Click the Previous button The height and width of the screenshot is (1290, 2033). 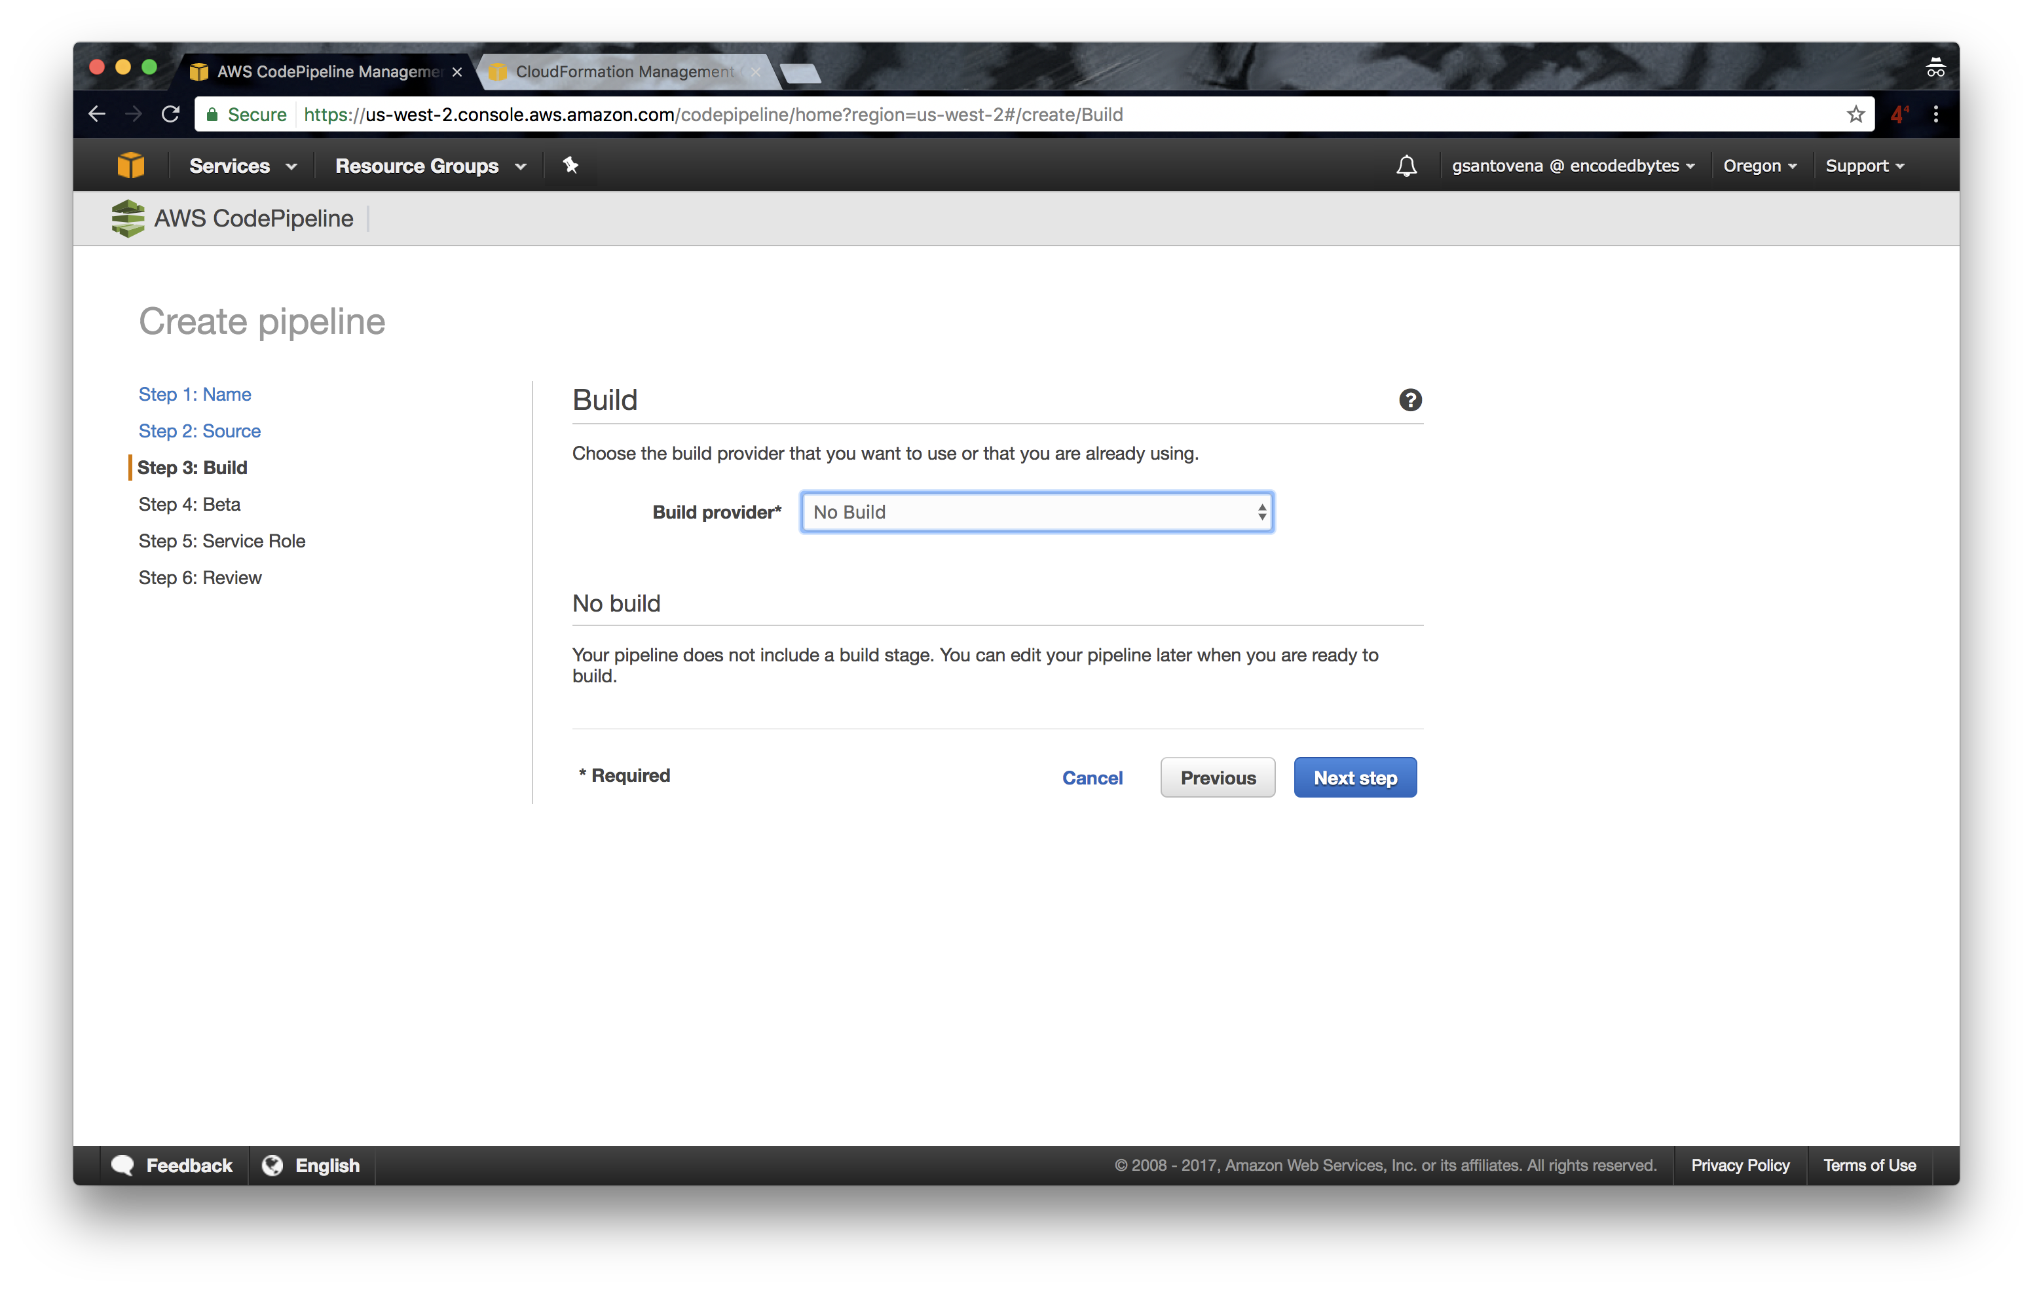[1217, 777]
